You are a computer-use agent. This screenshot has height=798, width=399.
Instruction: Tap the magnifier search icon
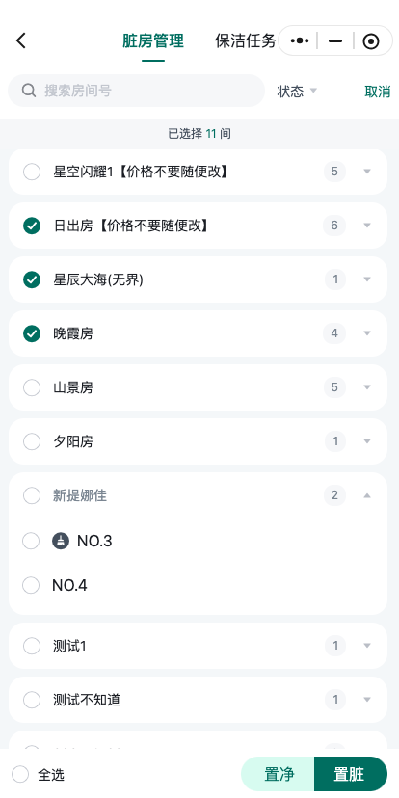pyautogui.click(x=29, y=91)
